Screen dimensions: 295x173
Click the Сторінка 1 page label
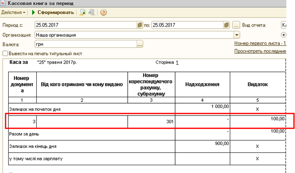167,62
